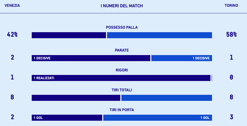The image size is (247, 126).
Task: Select the I NUMERI DEL MATCH title
Action: click(122, 6)
